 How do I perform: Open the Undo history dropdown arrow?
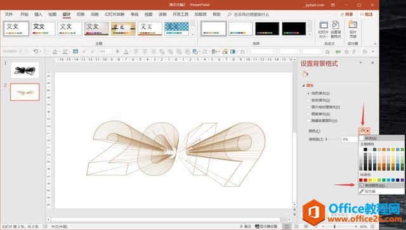click(x=40, y=52)
